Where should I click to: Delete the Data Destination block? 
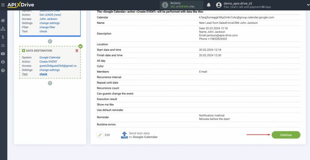pos(77,51)
